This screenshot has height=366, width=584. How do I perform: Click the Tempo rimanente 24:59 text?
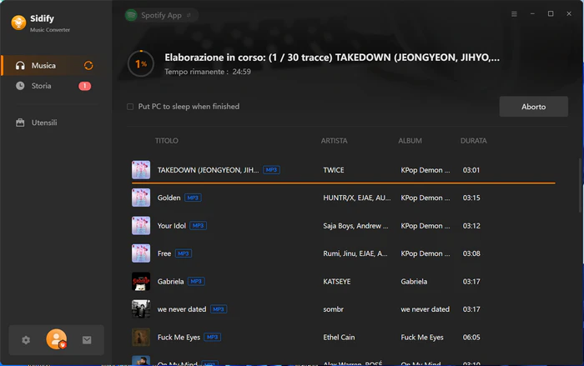[x=208, y=72]
